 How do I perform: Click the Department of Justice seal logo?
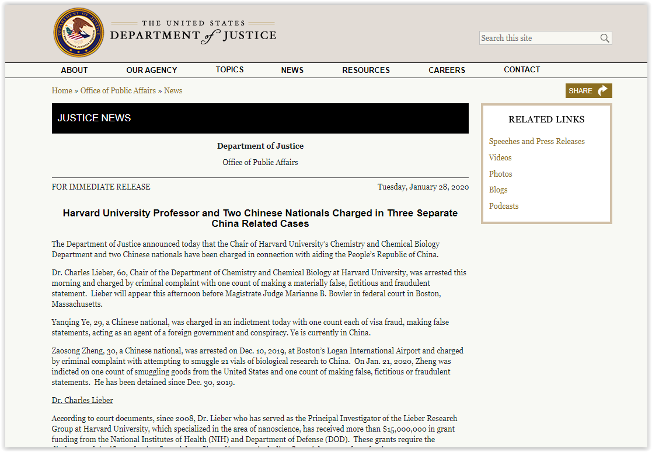pos(79,33)
